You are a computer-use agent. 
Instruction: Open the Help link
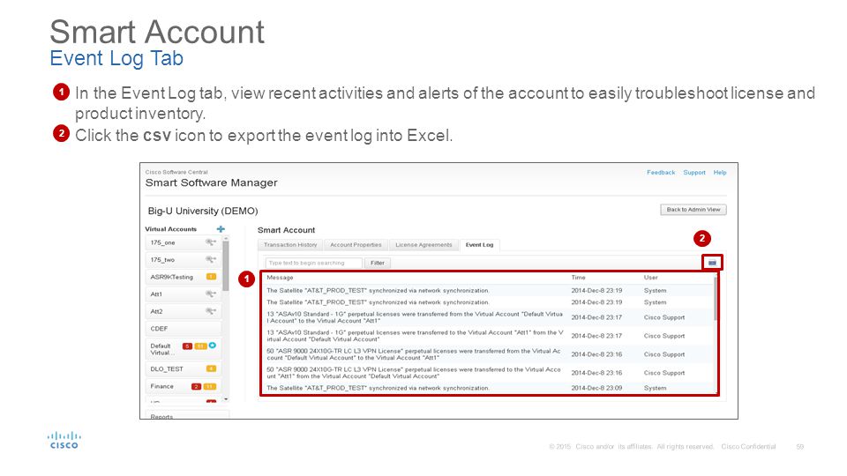(720, 173)
